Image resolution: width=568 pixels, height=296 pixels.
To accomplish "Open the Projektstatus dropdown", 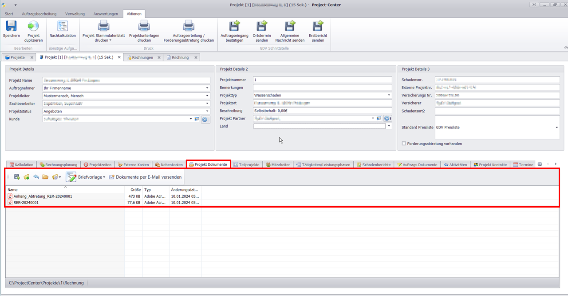I will click(207, 111).
